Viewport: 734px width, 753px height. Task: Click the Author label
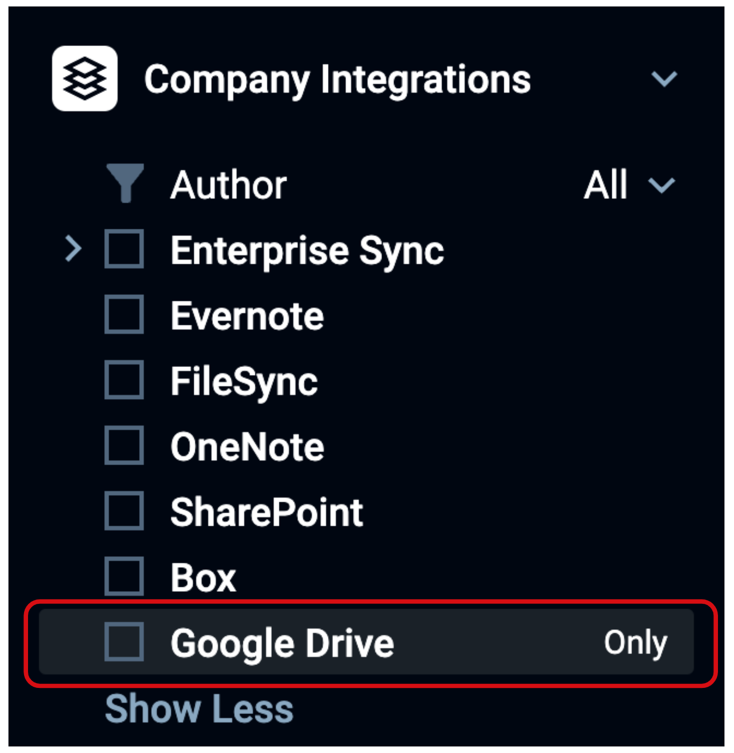tap(228, 185)
